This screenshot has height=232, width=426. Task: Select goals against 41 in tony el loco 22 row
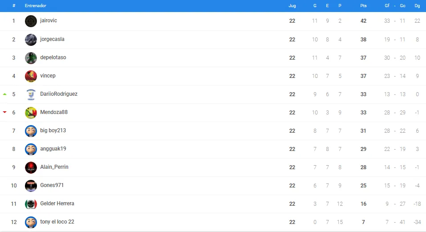pos(402,222)
